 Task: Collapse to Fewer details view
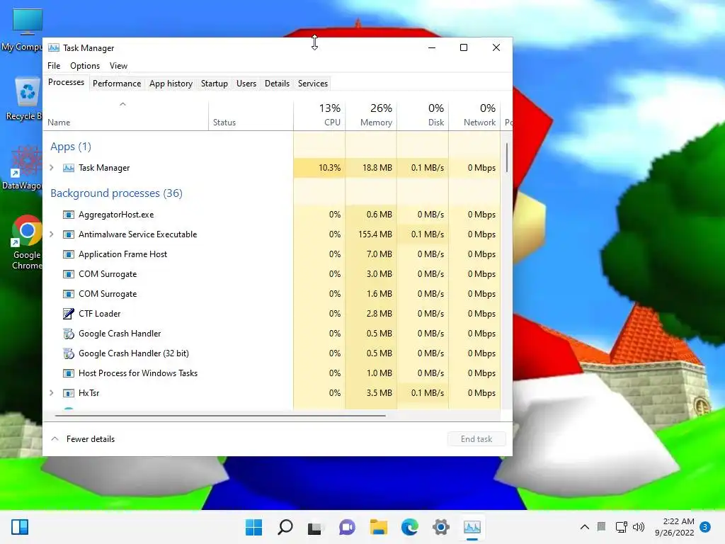point(83,439)
